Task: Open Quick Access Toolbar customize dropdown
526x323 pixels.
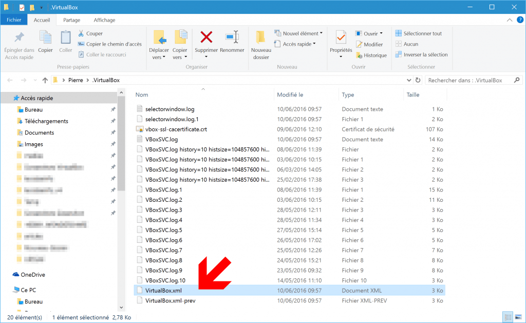Action: (41, 7)
